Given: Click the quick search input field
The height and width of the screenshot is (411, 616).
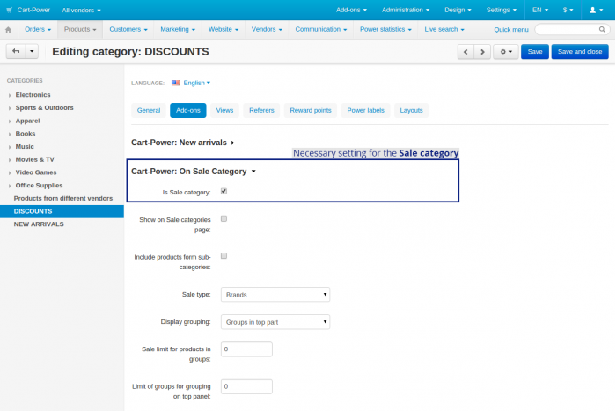Looking at the screenshot, I should coord(572,29).
